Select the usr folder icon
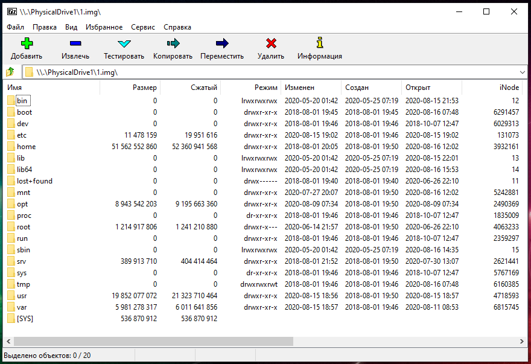 (x=11, y=296)
